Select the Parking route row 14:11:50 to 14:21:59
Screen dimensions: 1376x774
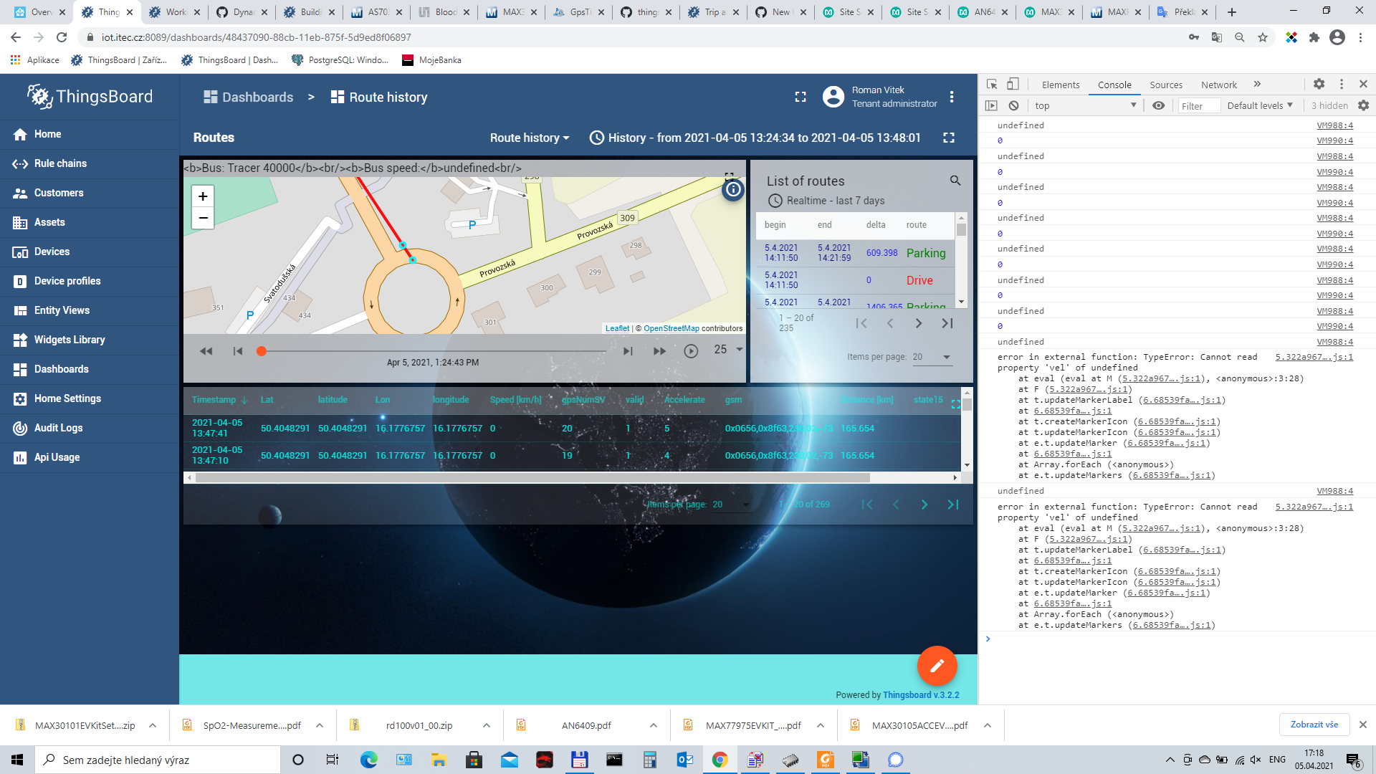855,253
